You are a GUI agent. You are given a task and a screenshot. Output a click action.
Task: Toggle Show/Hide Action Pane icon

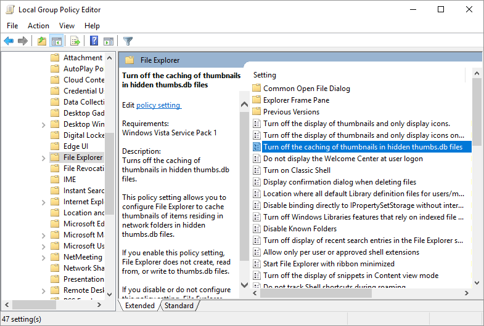[109, 41]
